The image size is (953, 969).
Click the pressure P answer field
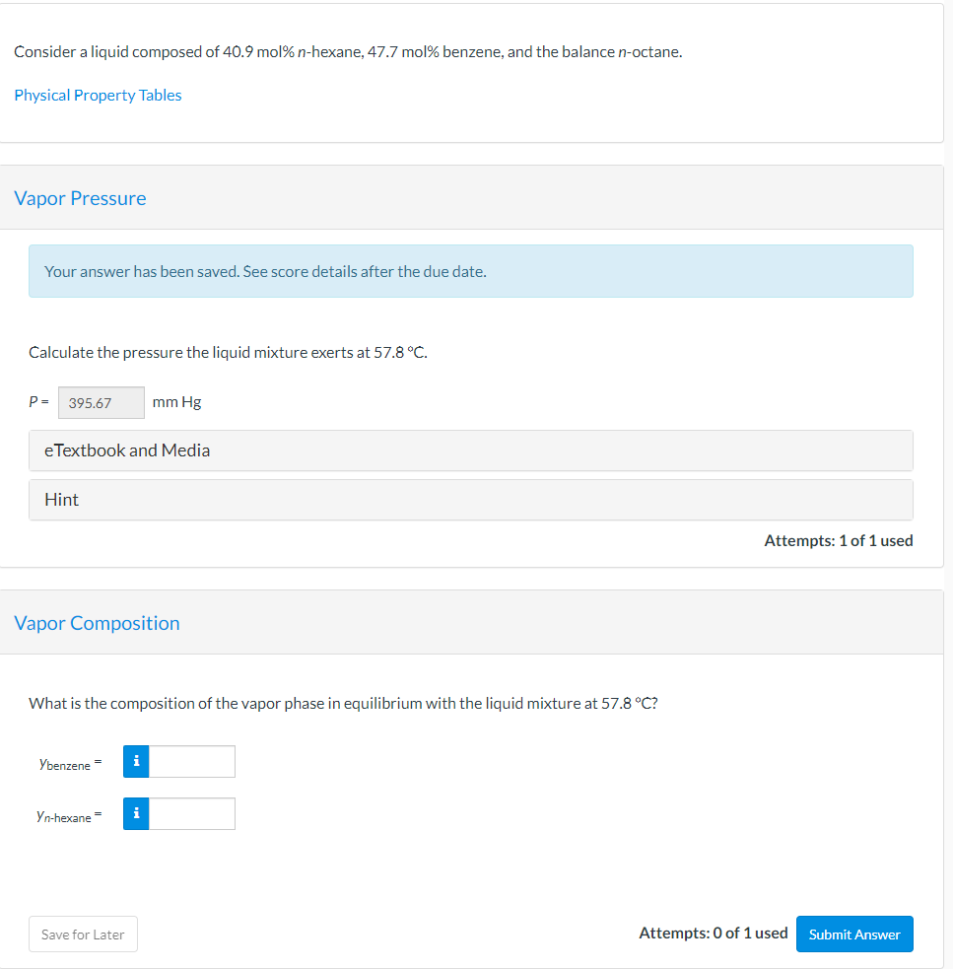[101, 402]
